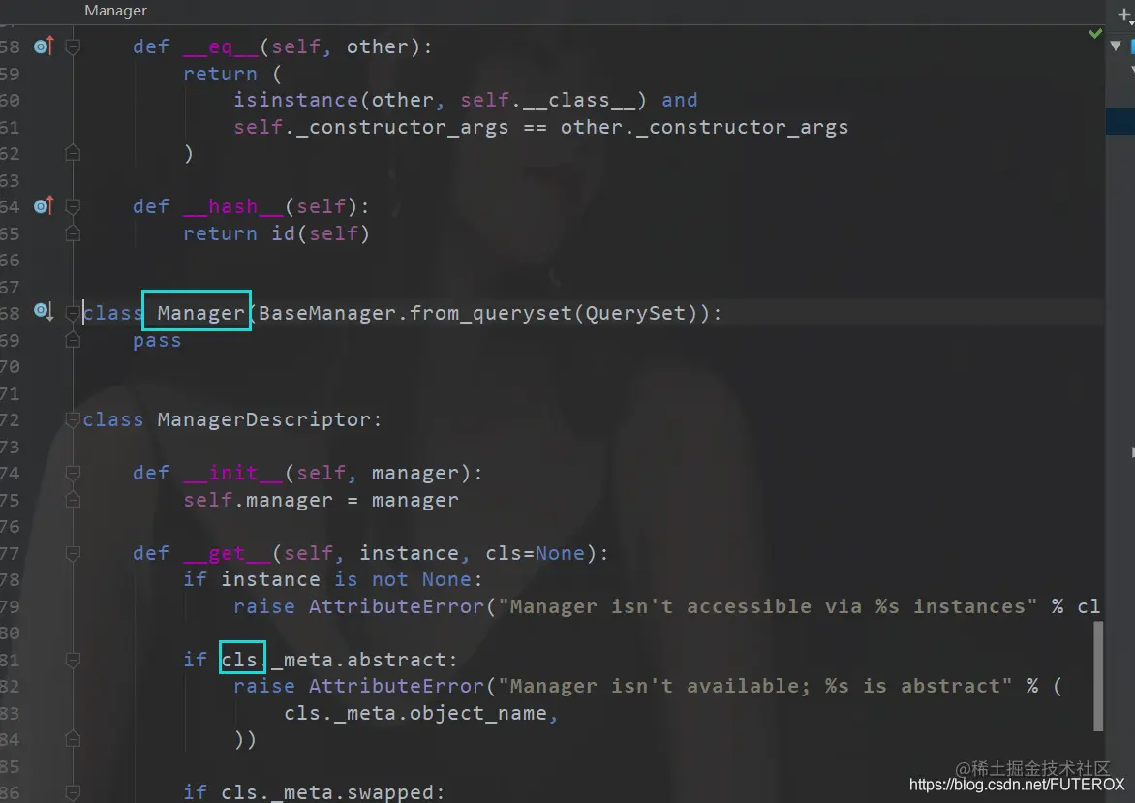1135x803 pixels.
Task: Collapse the __eq__ method fold marker
Action: click(73, 47)
